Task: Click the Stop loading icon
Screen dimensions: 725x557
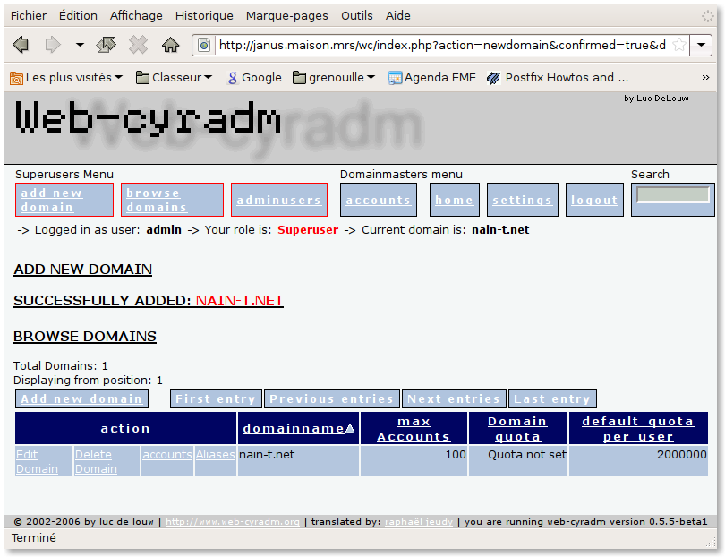Action: (138, 45)
